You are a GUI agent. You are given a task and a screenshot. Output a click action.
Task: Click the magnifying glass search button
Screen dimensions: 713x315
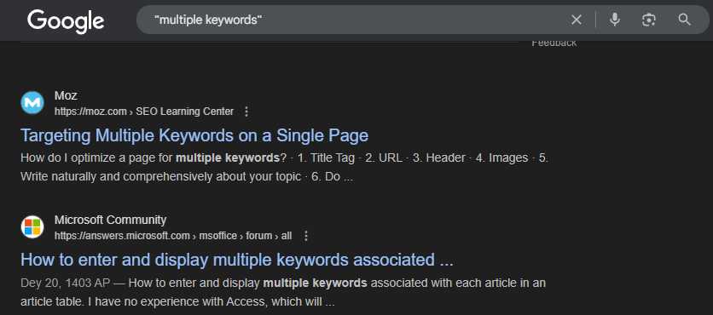click(684, 20)
